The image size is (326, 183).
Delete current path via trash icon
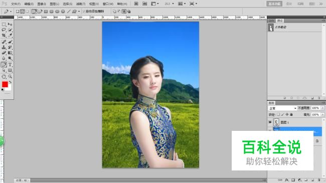tap(319, 98)
